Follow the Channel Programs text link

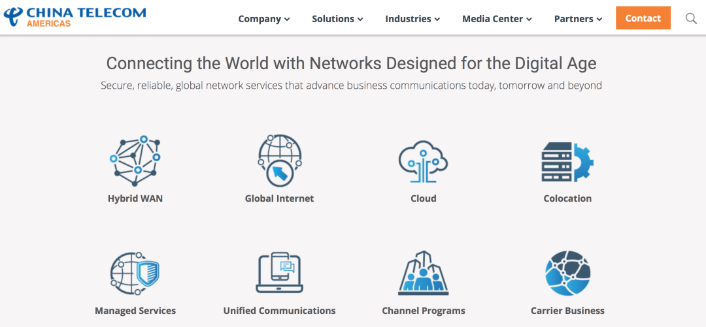click(423, 311)
